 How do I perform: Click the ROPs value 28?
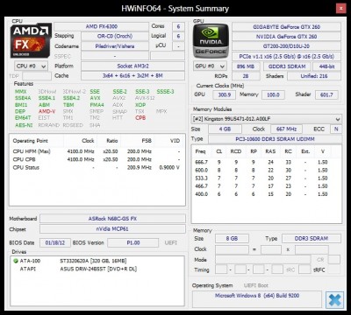[x=246, y=76]
